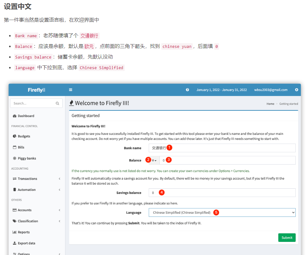Image resolution: width=307 pixels, height=255 pixels.
Task: Click the 'Welcome to Firefly III!' page heading
Action: [x=102, y=103]
